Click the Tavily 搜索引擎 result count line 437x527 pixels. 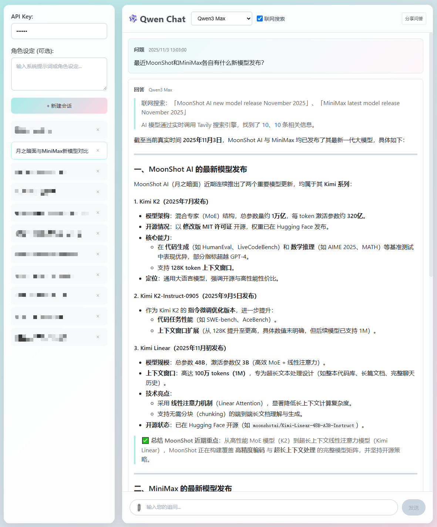[x=229, y=125]
